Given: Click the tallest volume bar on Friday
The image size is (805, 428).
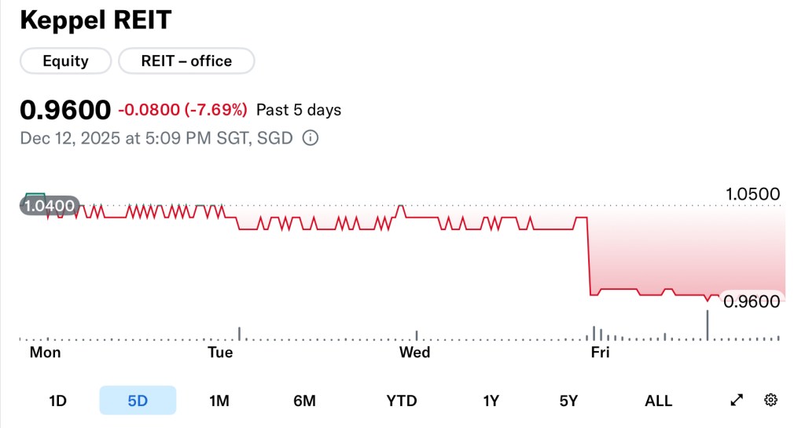Looking at the screenshot, I should 708,325.
